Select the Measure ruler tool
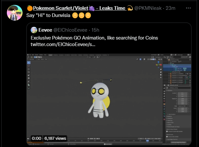The height and width of the screenshot is (147, 199). tap(29, 85)
